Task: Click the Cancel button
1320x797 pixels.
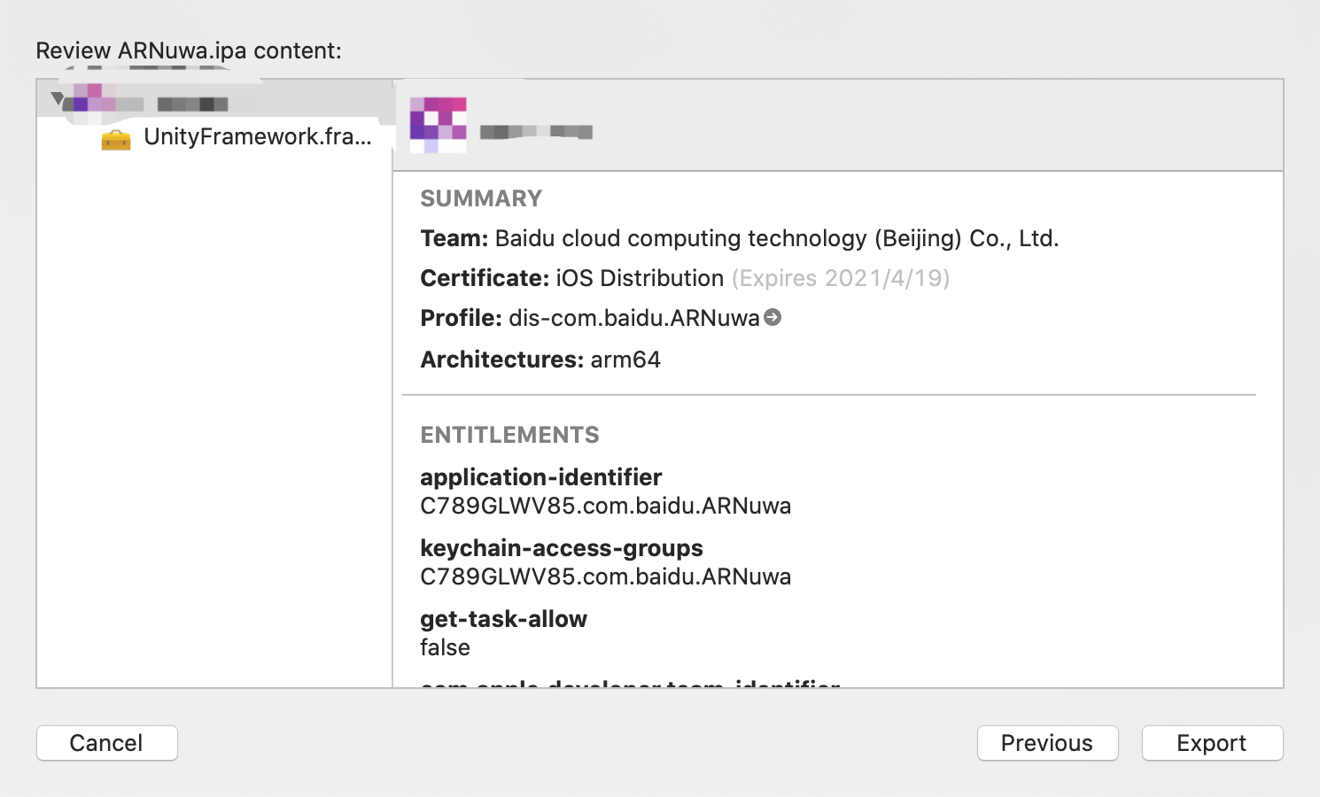Action: click(x=107, y=743)
